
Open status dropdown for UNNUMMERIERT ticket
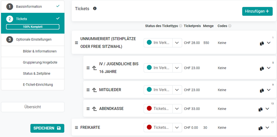click(x=177, y=43)
